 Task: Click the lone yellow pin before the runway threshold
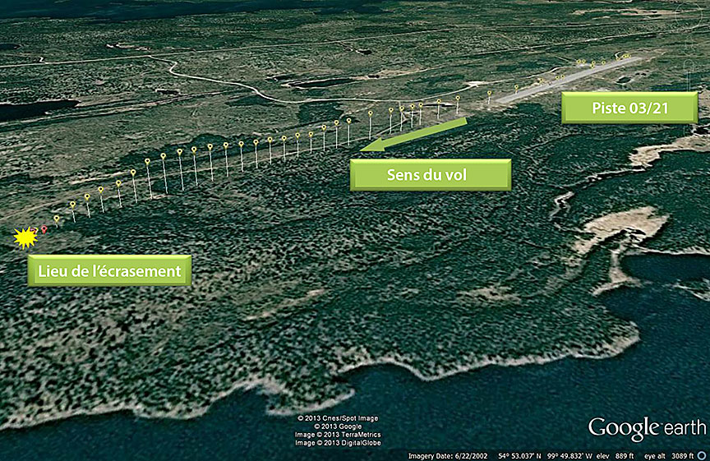[x=489, y=93]
